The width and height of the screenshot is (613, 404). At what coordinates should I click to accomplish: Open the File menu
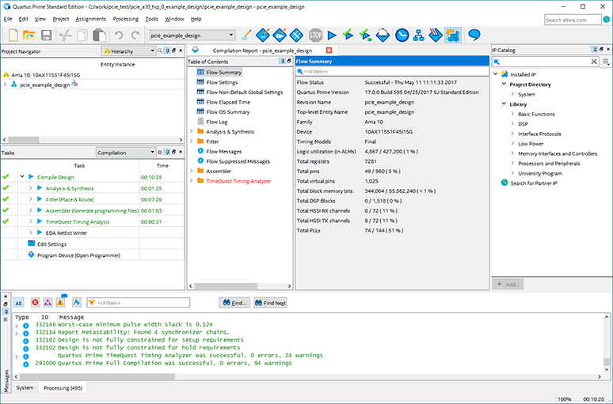click(x=8, y=19)
